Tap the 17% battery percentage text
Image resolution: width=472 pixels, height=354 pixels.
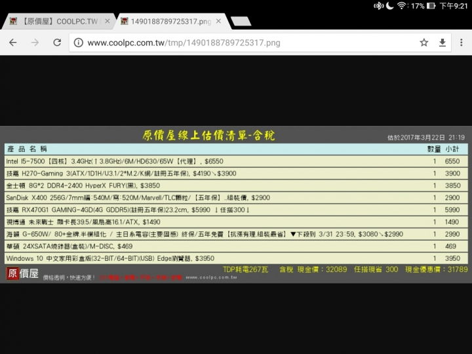[418, 6]
